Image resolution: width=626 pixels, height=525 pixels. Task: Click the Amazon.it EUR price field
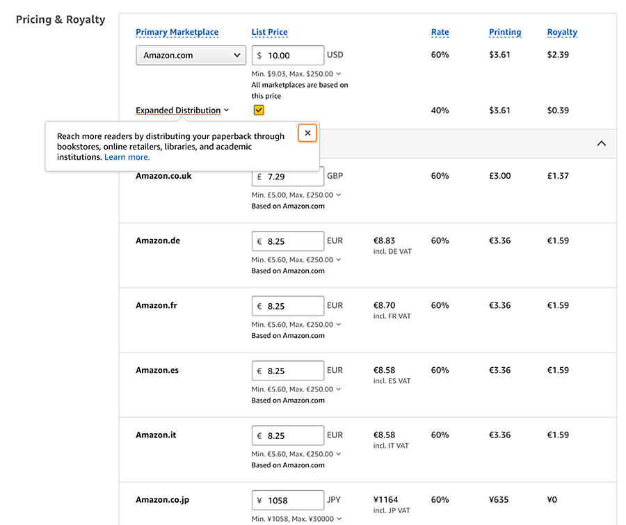[x=288, y=435]
